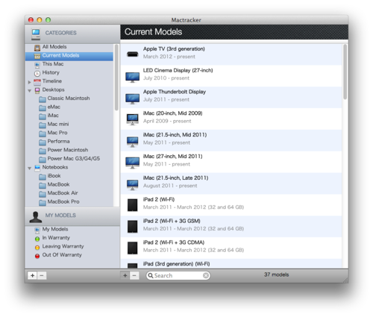This screenshot has width=373, height=317.
Task: Click the minus button next to Search
Action: tap(134, 275)
